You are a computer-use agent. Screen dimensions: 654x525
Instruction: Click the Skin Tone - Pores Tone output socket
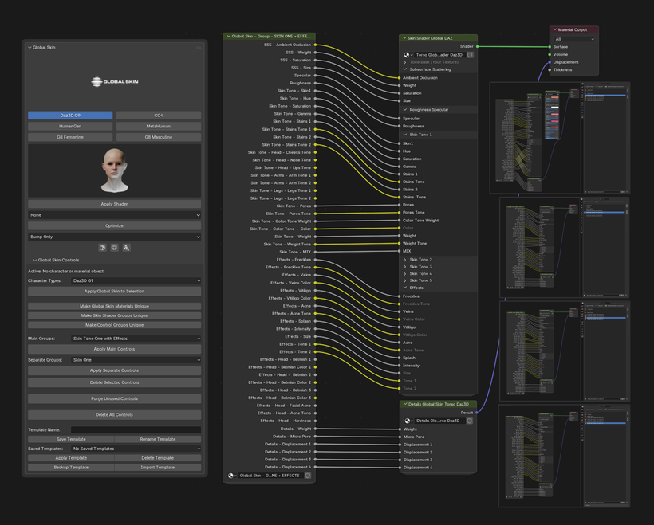click(x=315, y=214)
